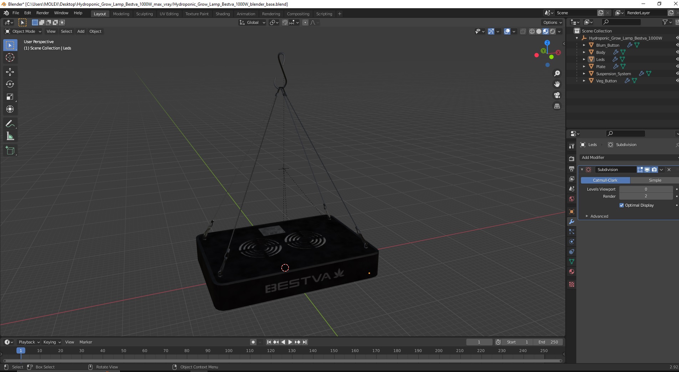Select the Rotate tool

coord(10,84)
